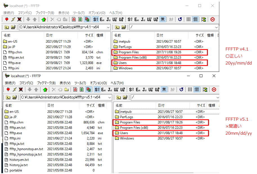Screen dimensions: 257x174
Task: Quick connect via the lightning bolt icon
Action: 13,20
